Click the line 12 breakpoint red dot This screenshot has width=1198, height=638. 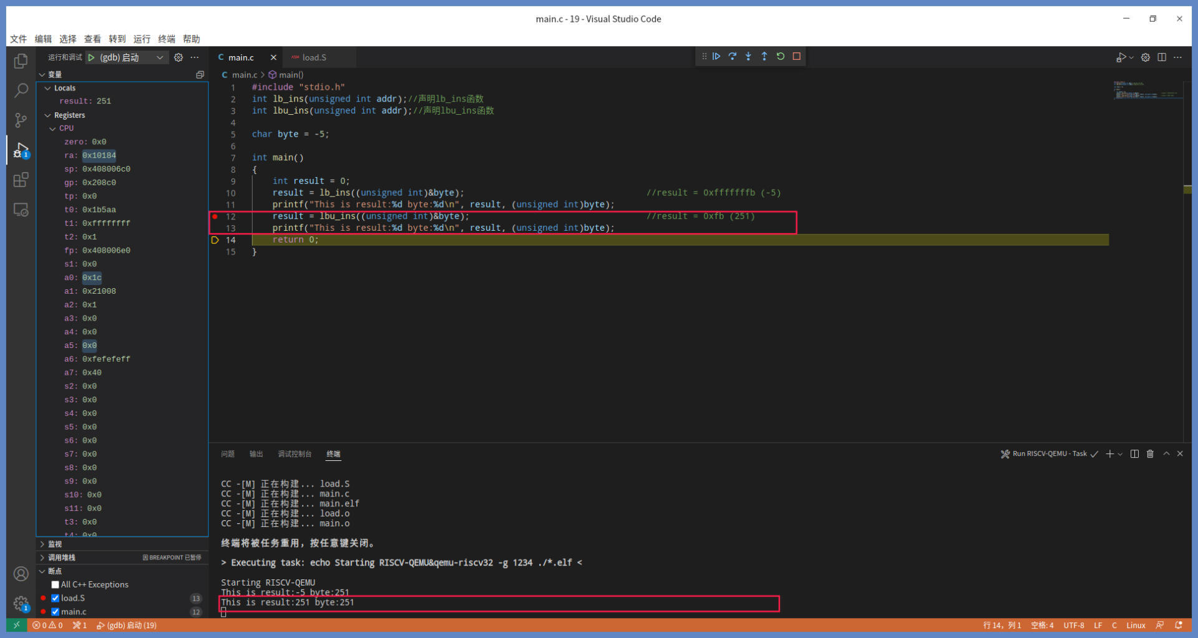pyautogui.click(x=215, y=216)
